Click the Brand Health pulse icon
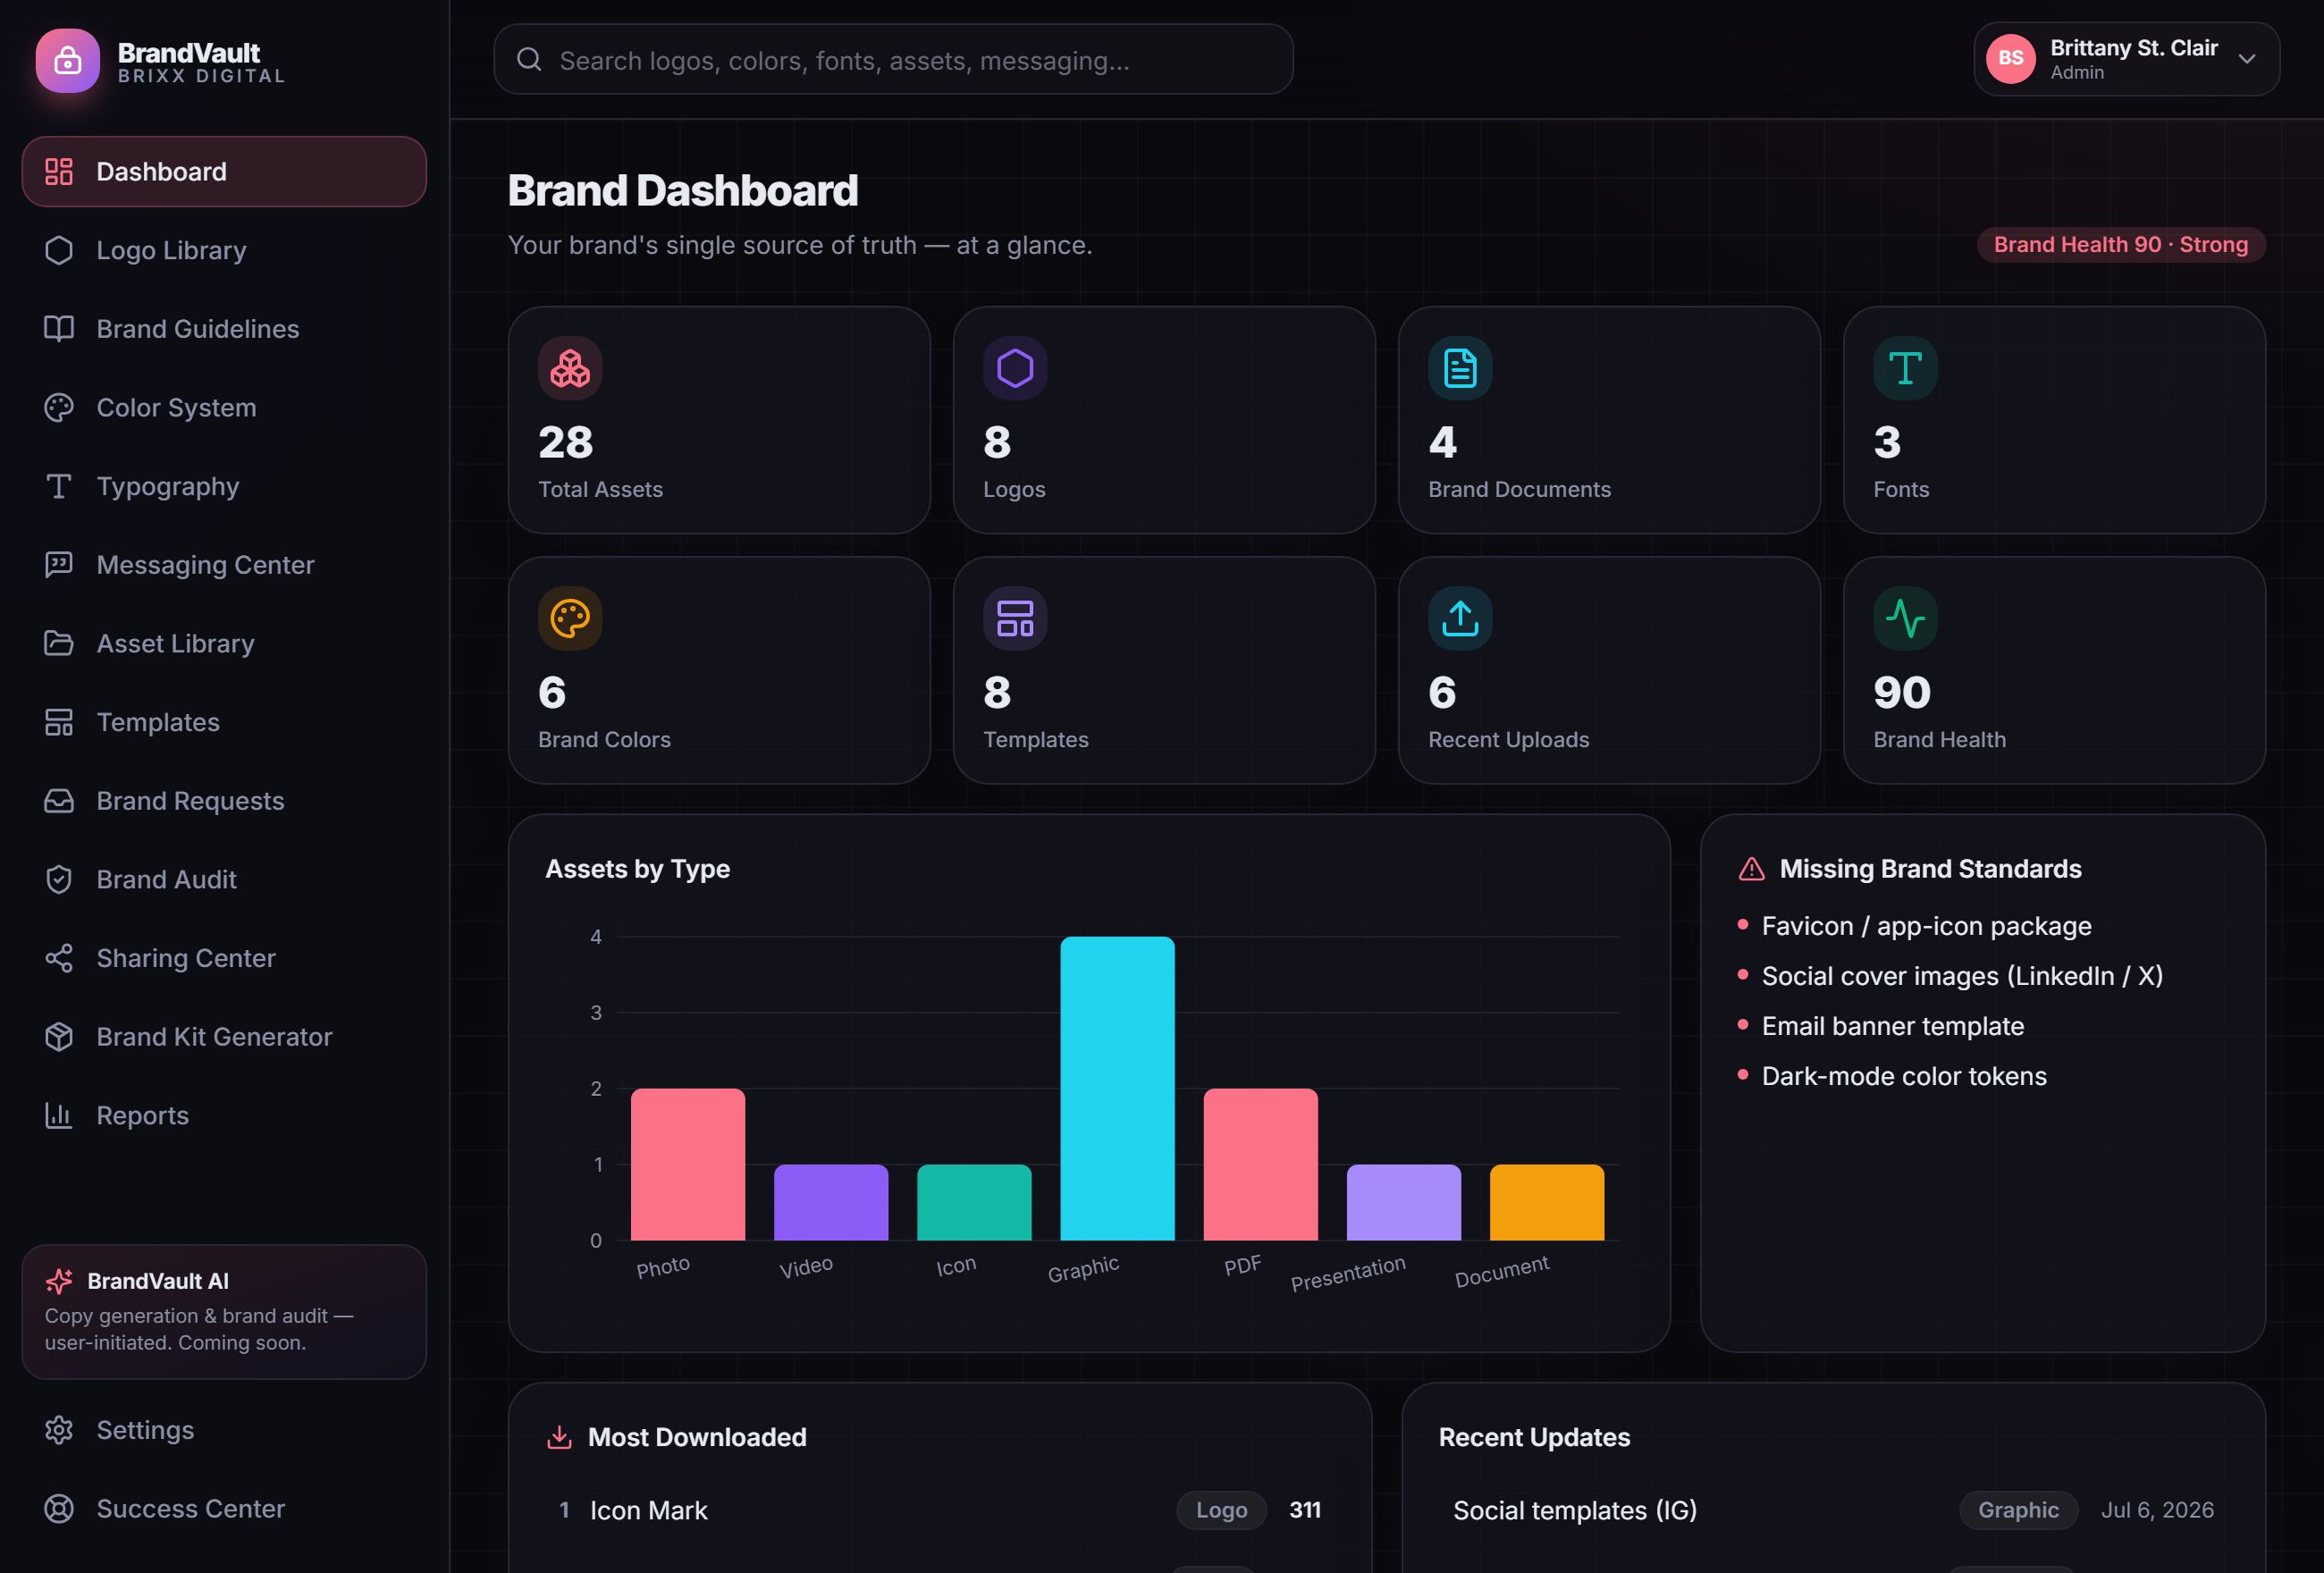This screenshot has width=2324, height=1573. 1905,618
